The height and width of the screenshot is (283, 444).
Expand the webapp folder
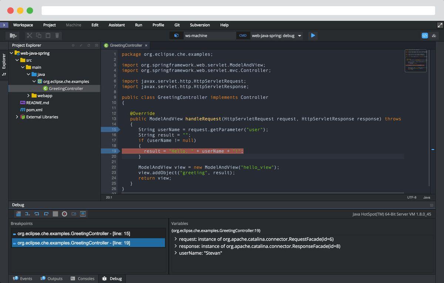pyautogui.click(x=28, y=96)
